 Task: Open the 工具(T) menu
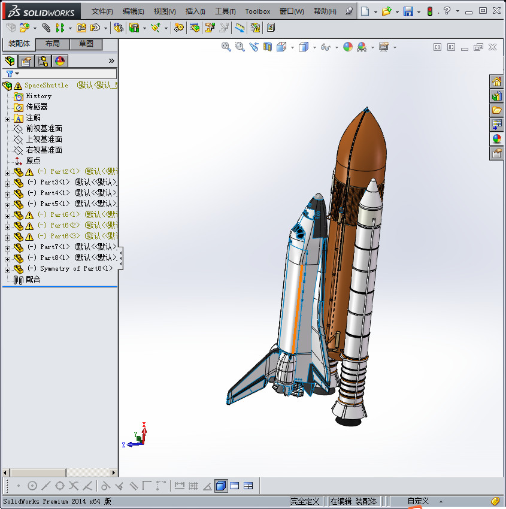click(225, 11)
